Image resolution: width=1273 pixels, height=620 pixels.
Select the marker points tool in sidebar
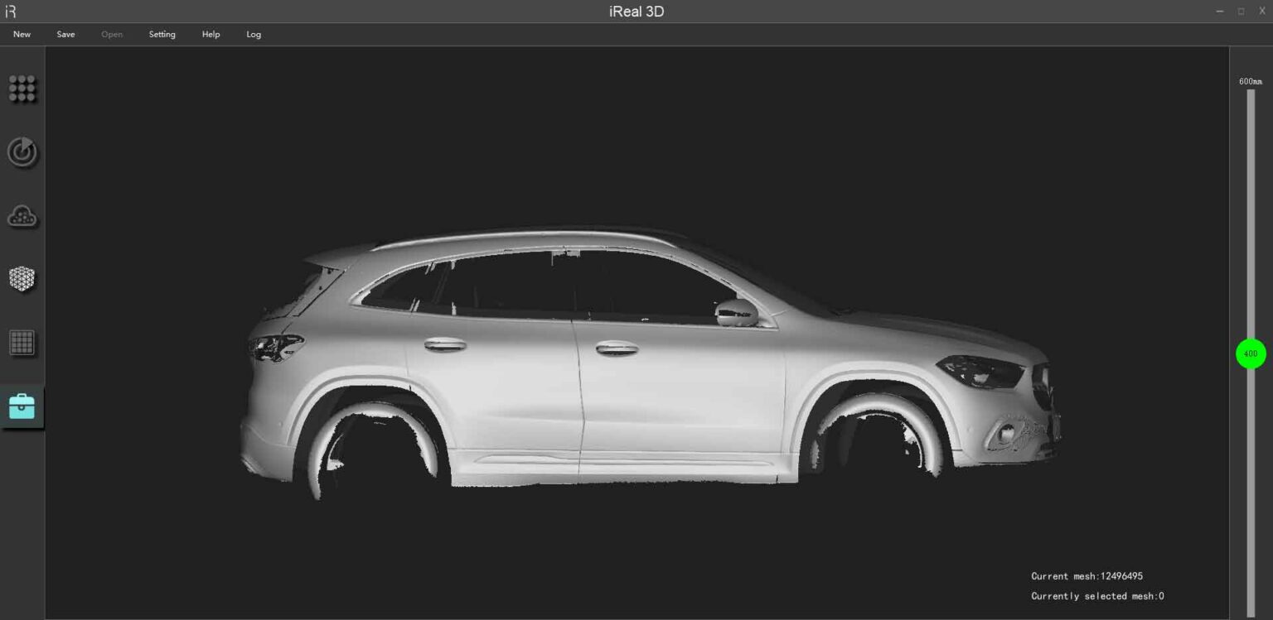tap(22, 89)
